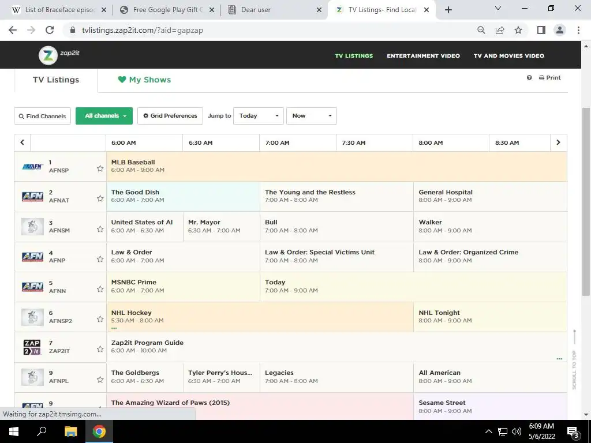The image size is (591, 443).
Task: Go to later times with right arrow
Action: point(558,142)
